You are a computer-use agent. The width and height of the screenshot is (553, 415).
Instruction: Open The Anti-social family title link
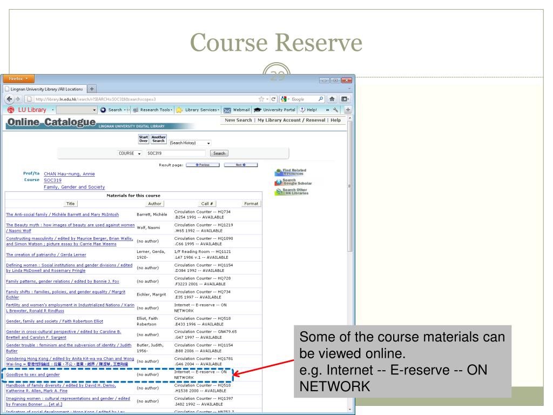pos(63,214)
